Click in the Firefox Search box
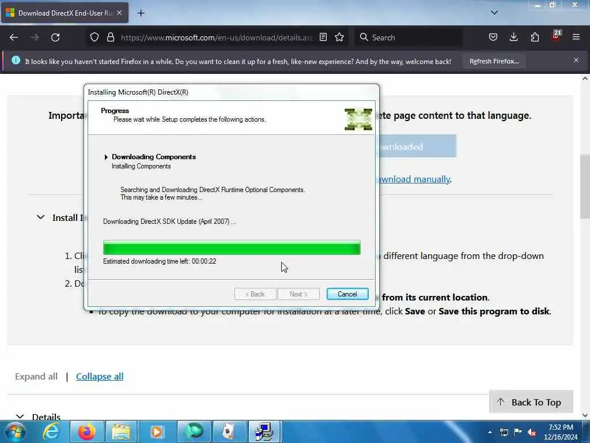The image size is (590, 443). point(409,37)
